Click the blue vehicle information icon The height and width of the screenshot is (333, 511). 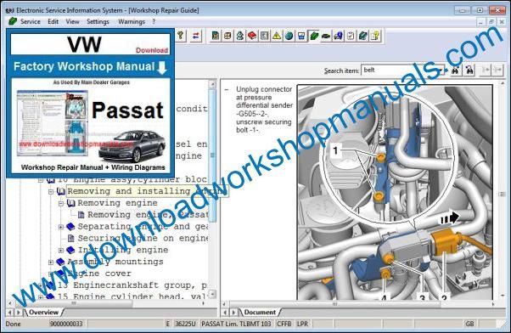(x=339, y=36)
